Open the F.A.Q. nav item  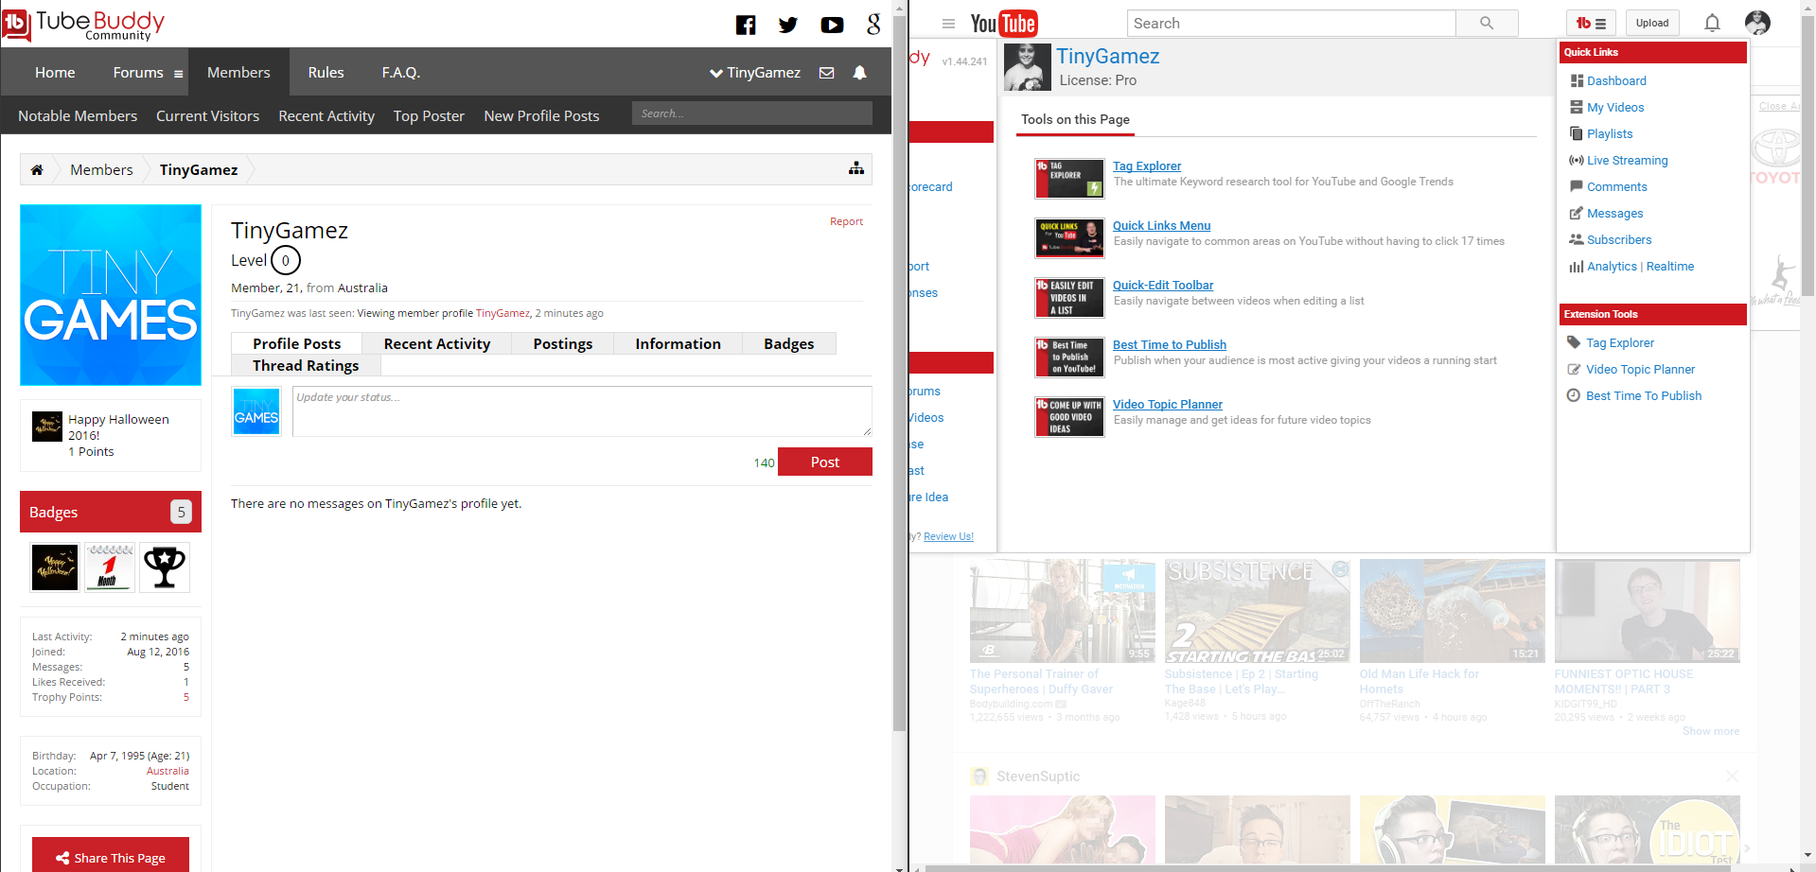pos(401,73)
